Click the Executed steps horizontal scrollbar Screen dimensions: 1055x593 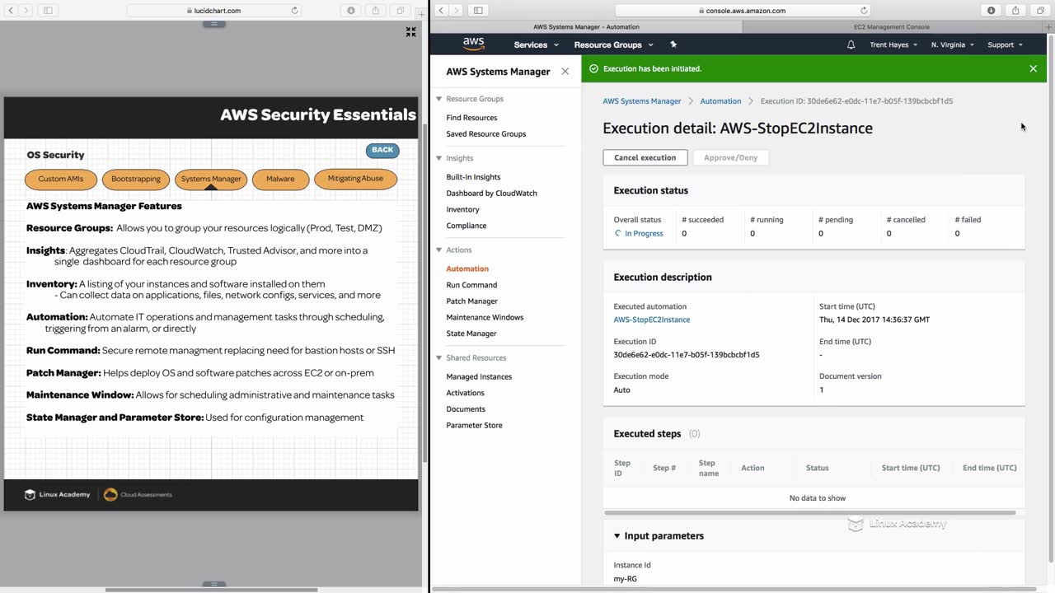pos(809,512)
